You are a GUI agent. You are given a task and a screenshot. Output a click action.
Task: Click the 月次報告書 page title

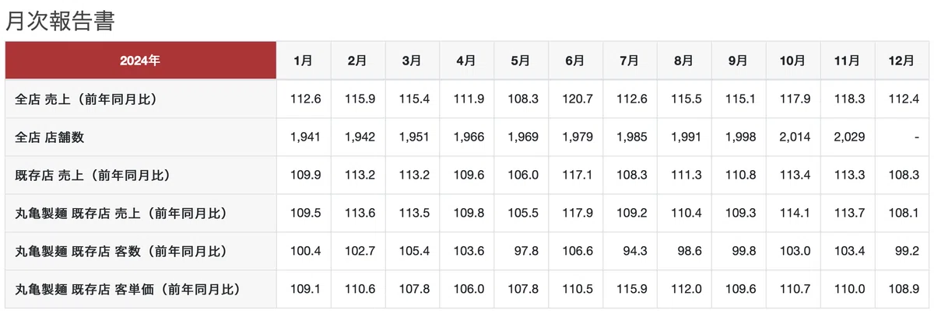tap(60, 20)
